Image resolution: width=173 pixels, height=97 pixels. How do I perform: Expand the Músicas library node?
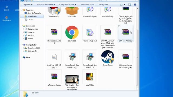[24, 35]
